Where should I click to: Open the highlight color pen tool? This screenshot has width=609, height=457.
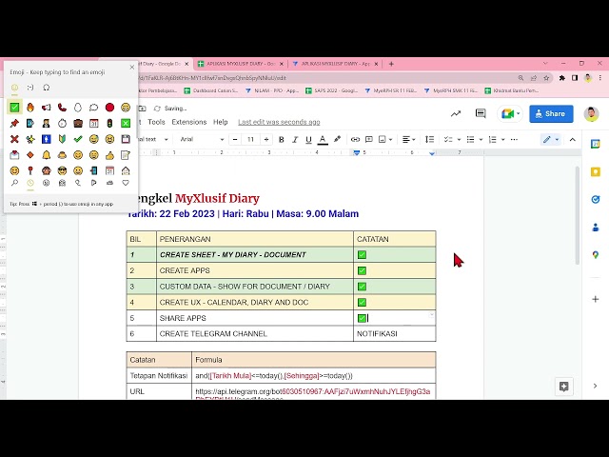point(337,139)
